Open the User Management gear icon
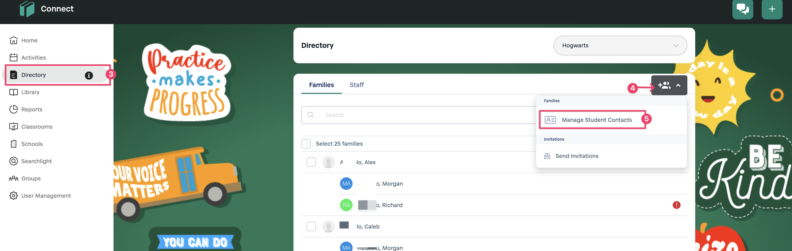The width and height of the screenshot is (792, 251). coord(14,196)
